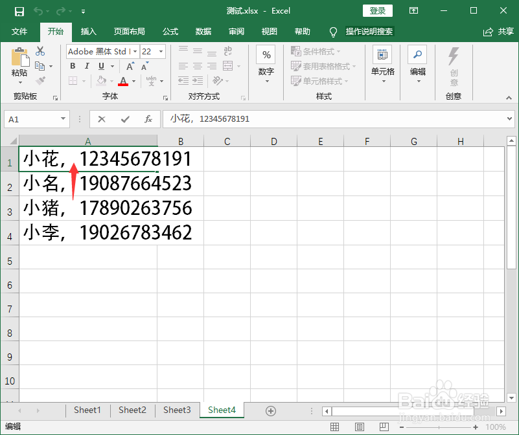Apply italic formatting
Screen dimensions: 519x435
[86, 66]
